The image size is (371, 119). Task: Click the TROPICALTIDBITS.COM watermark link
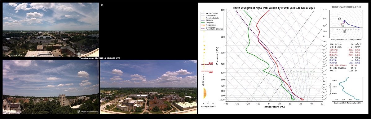[x=346, y=7]
